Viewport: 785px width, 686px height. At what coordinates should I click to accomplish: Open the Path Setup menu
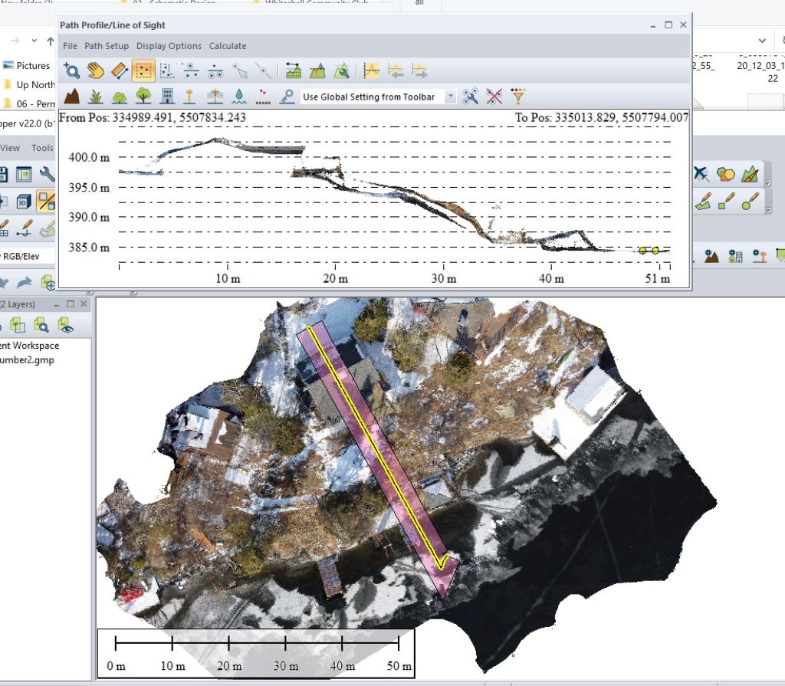coord(107,46)
